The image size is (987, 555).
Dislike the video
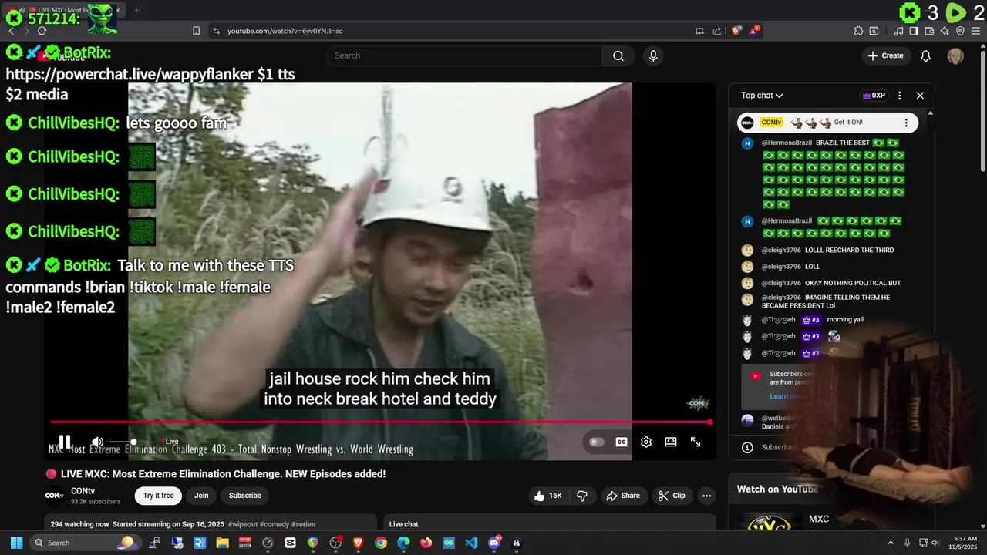pos(582,496)
